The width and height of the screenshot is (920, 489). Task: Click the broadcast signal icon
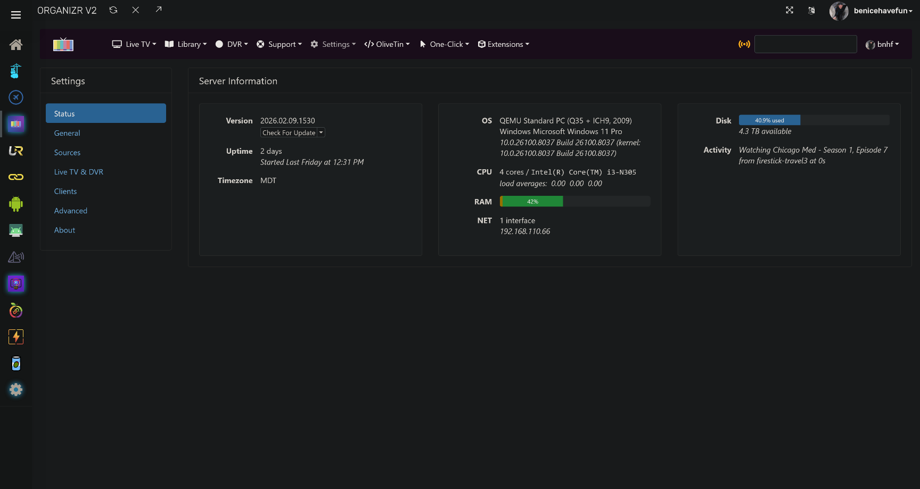tap(744, 44)
